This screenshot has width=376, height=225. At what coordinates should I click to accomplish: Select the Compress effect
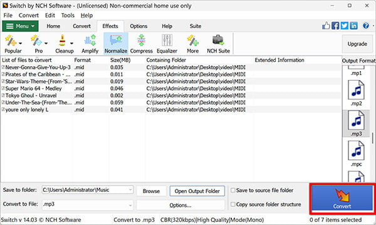click(142, 44)
